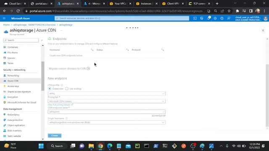Open the Feedback icon in header
This screenshot has width=269, height=151.
pos(229,18)
